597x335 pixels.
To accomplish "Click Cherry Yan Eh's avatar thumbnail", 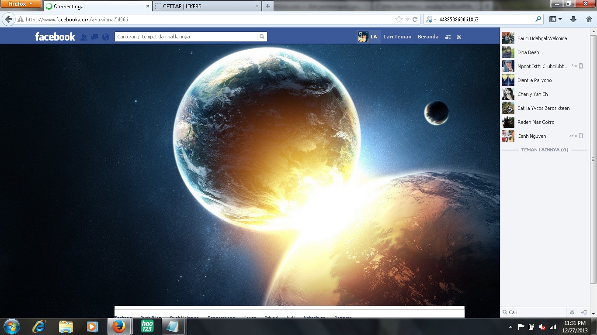I will (x=508, y=94).
